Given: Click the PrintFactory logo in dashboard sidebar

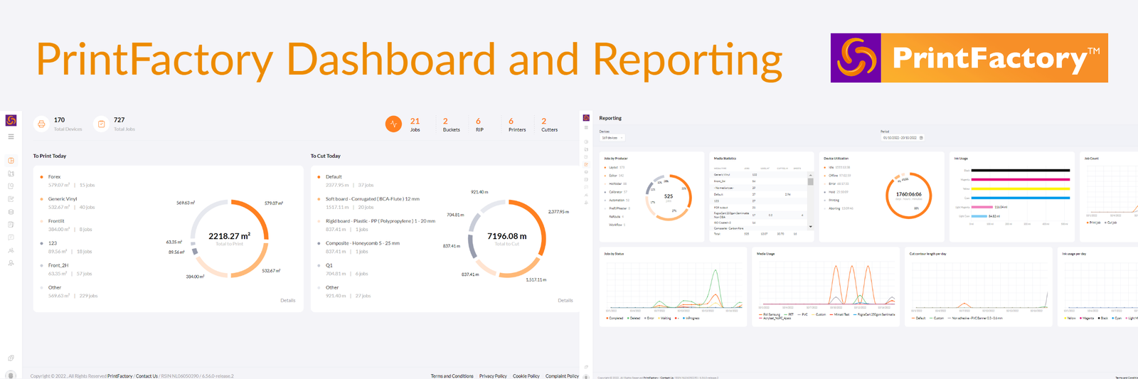Looking at the screenshot, I should [x=11, y=121].
